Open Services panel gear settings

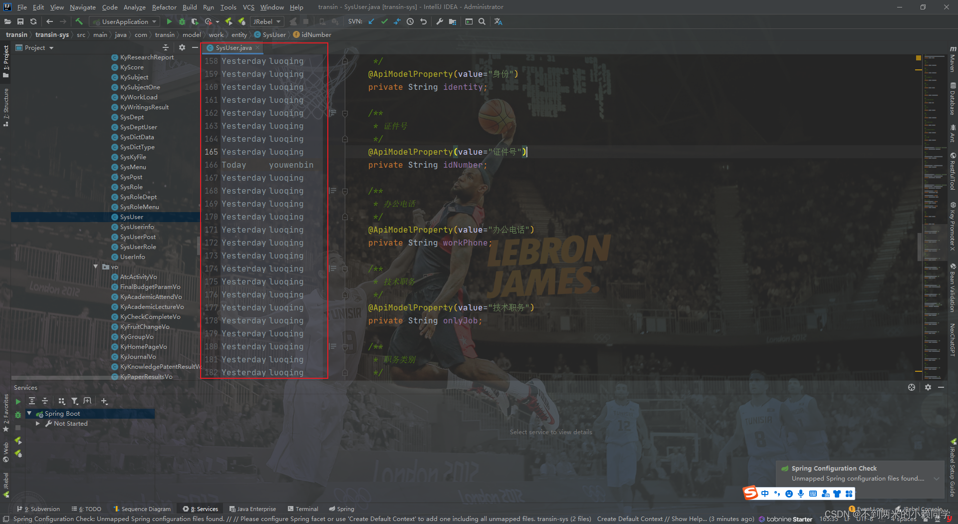tap(928, 387)
